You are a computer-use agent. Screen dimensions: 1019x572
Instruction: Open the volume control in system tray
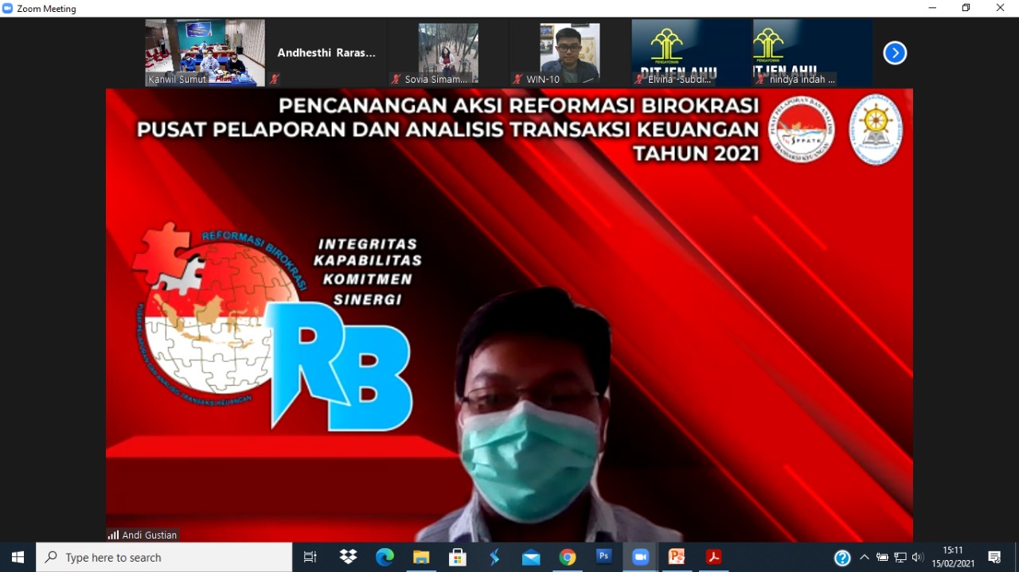(x=917, y=558)
